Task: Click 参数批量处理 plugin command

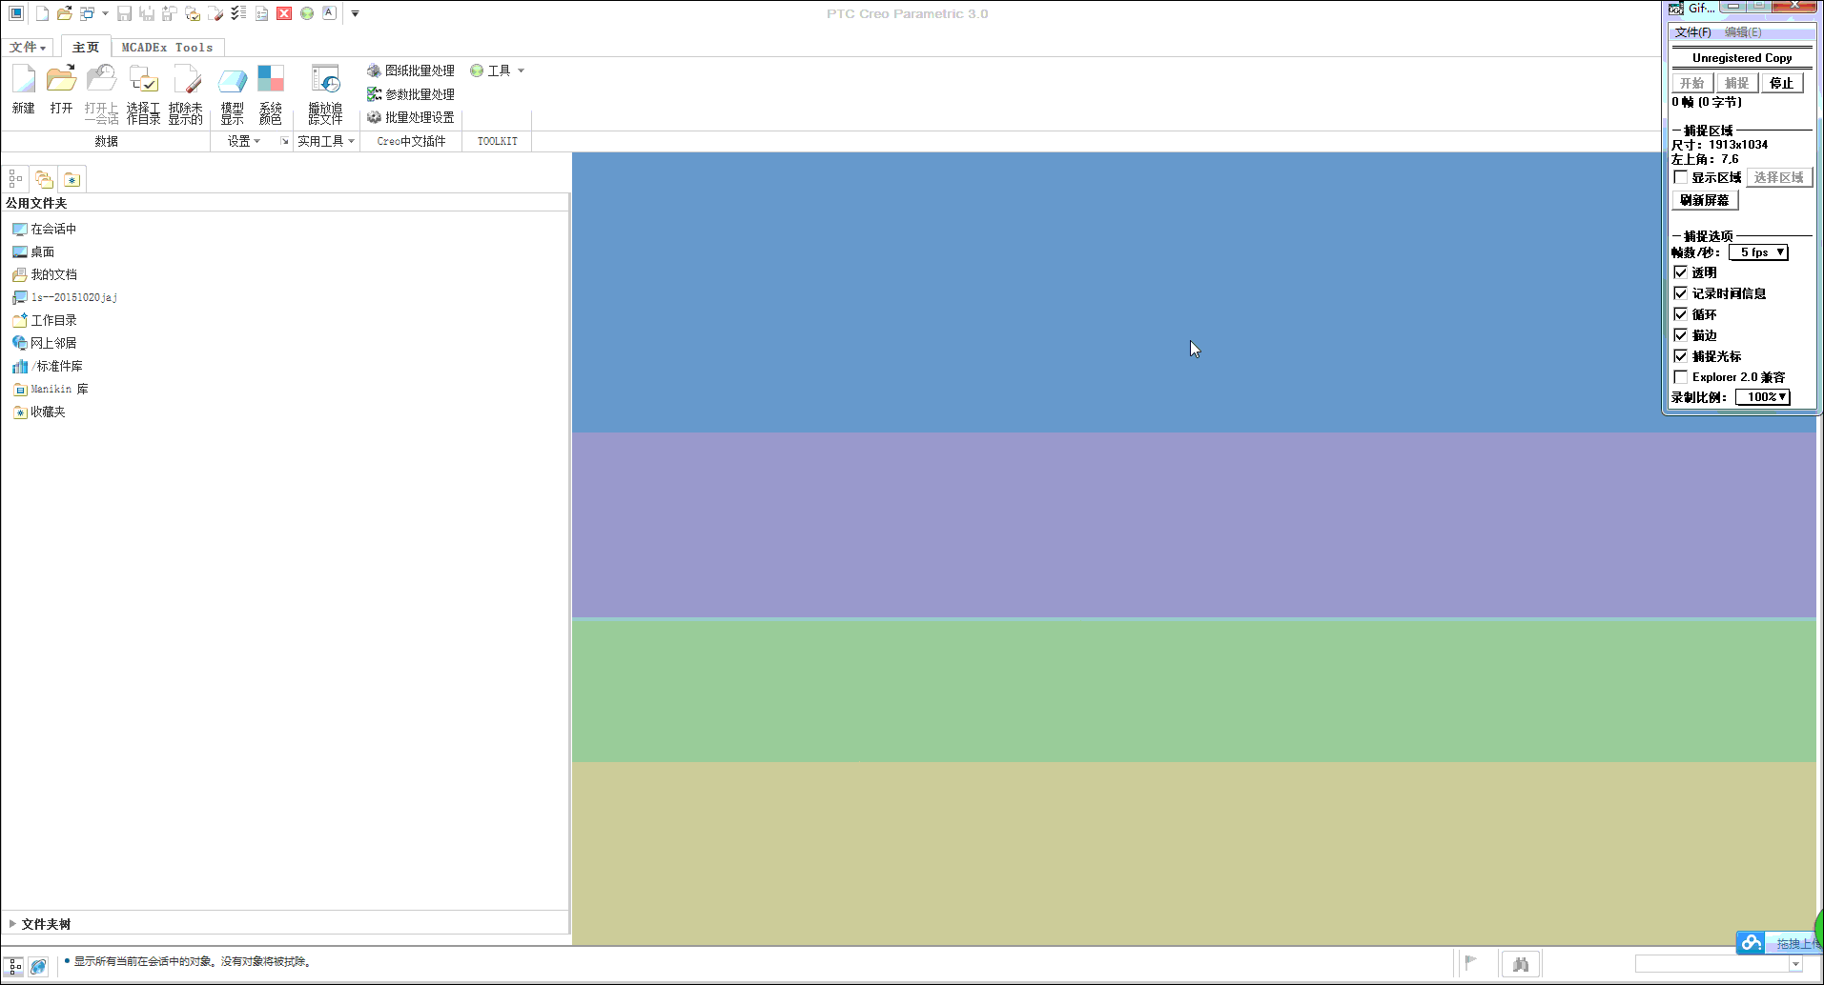Action: (x=411, y=94)
